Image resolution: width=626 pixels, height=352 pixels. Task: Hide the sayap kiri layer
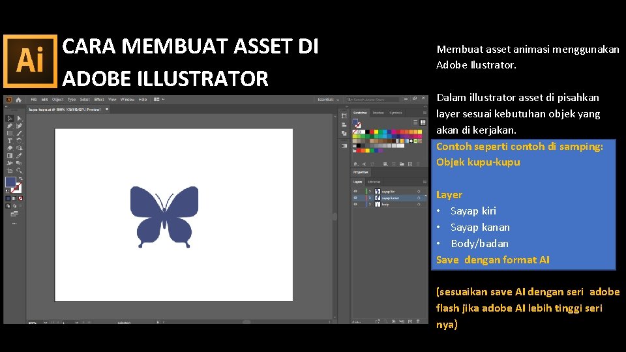coord(355,192)
